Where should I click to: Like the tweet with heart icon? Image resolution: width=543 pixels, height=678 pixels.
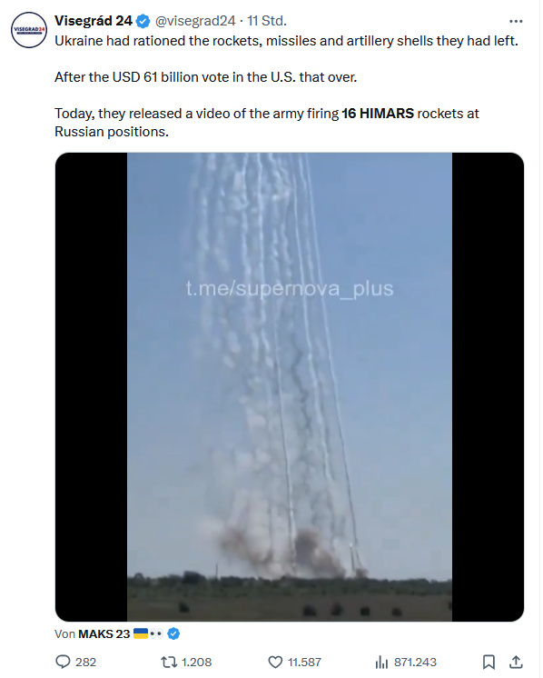pyautogui.click(x=275, y=662)
